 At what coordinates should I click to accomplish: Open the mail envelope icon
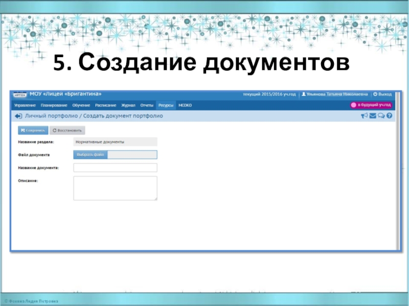tap(373, 116)
